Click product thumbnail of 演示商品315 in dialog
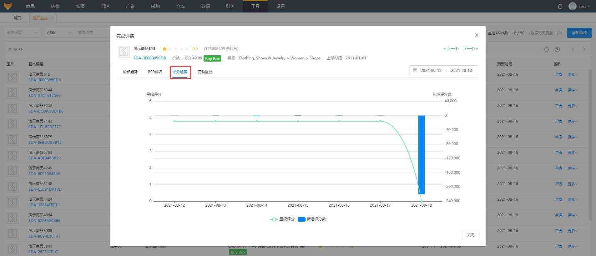 click(x=124, y=52)
